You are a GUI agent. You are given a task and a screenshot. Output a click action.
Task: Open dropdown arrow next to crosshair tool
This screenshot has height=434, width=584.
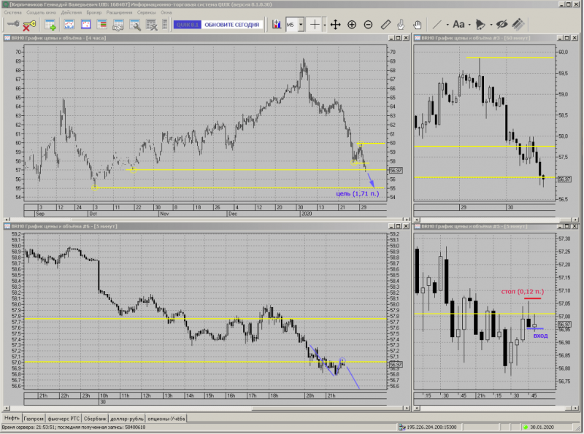(x=324, y=25)
